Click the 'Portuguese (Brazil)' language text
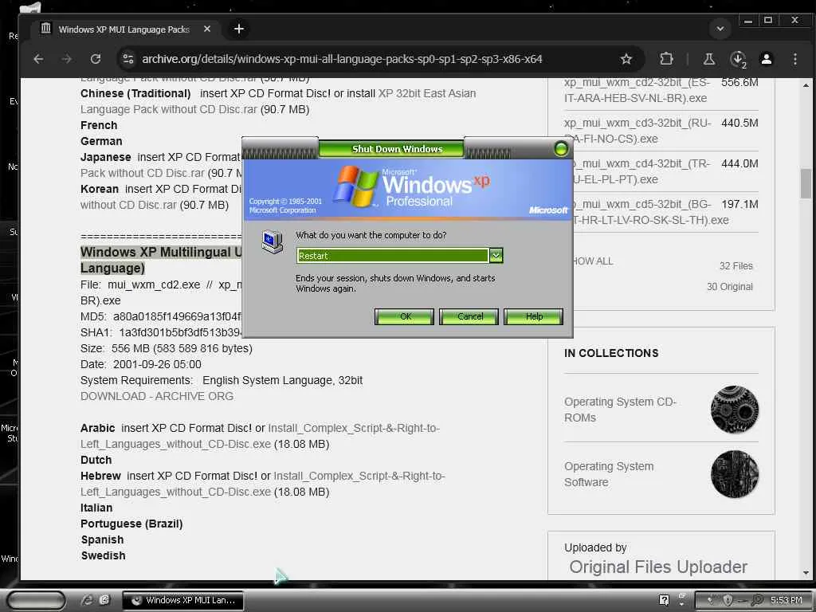The width and height of the screenshot is (816, 612). [131, 524]
